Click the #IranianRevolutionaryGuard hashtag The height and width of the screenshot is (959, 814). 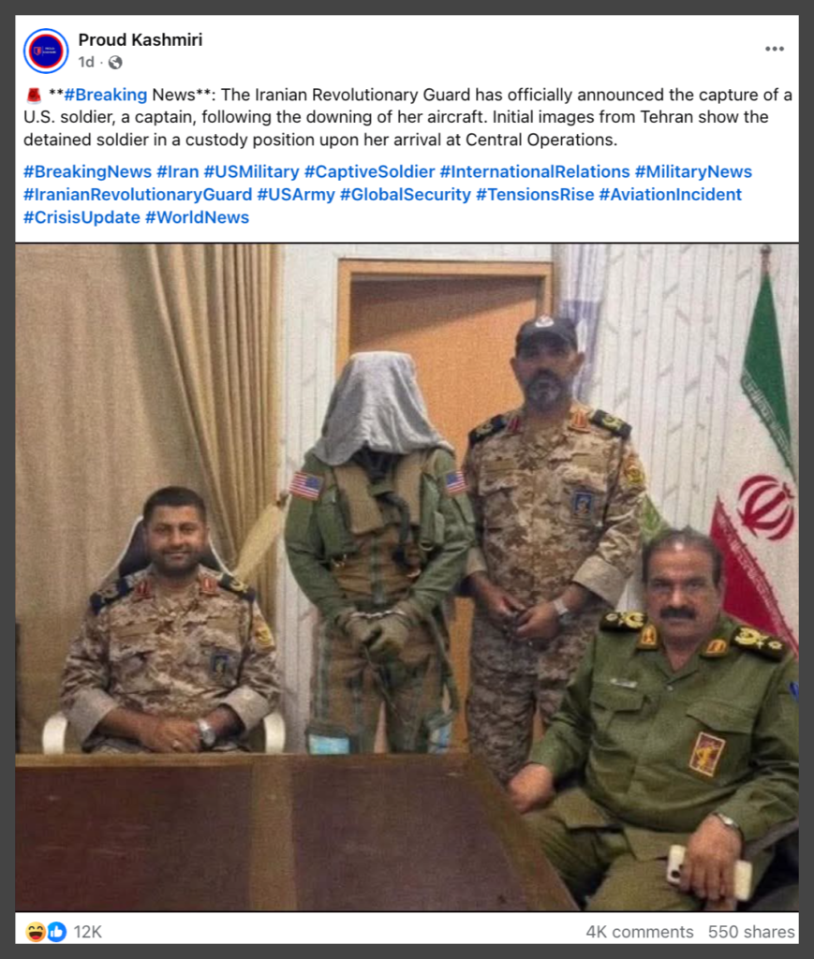point(138,195)
